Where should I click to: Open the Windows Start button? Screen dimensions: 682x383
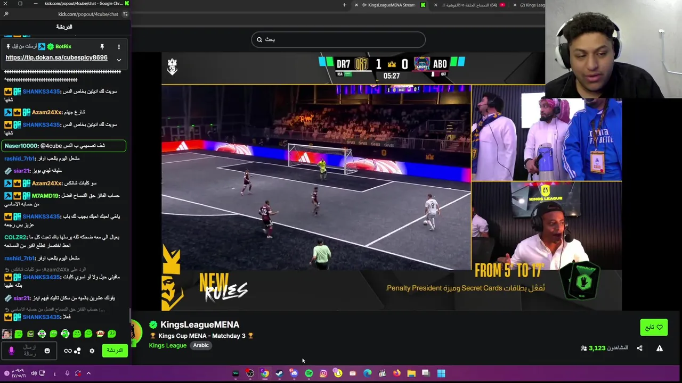point(441,373)
